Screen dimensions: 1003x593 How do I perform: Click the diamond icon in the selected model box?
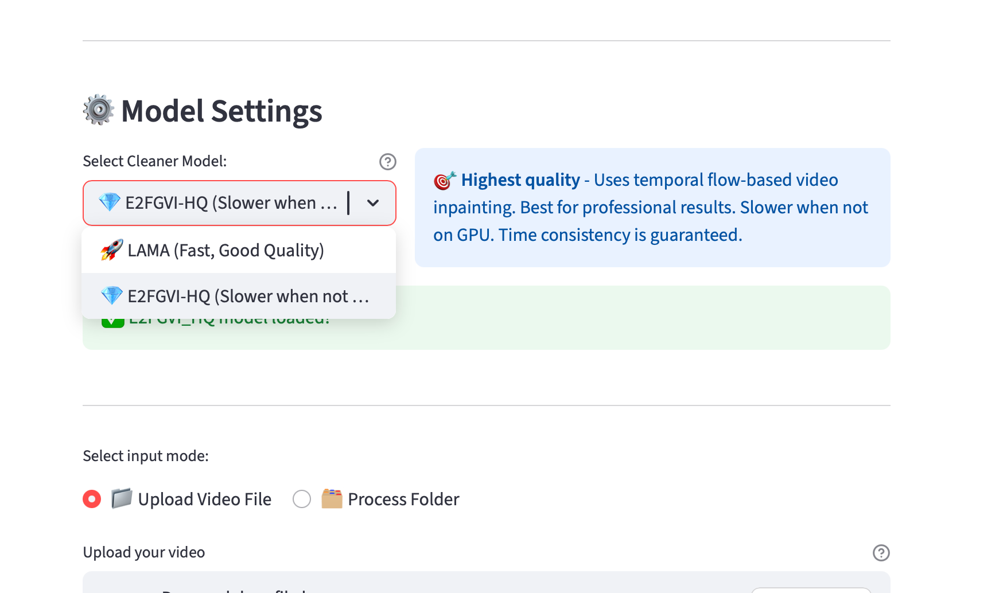click(x=109, y=202)
